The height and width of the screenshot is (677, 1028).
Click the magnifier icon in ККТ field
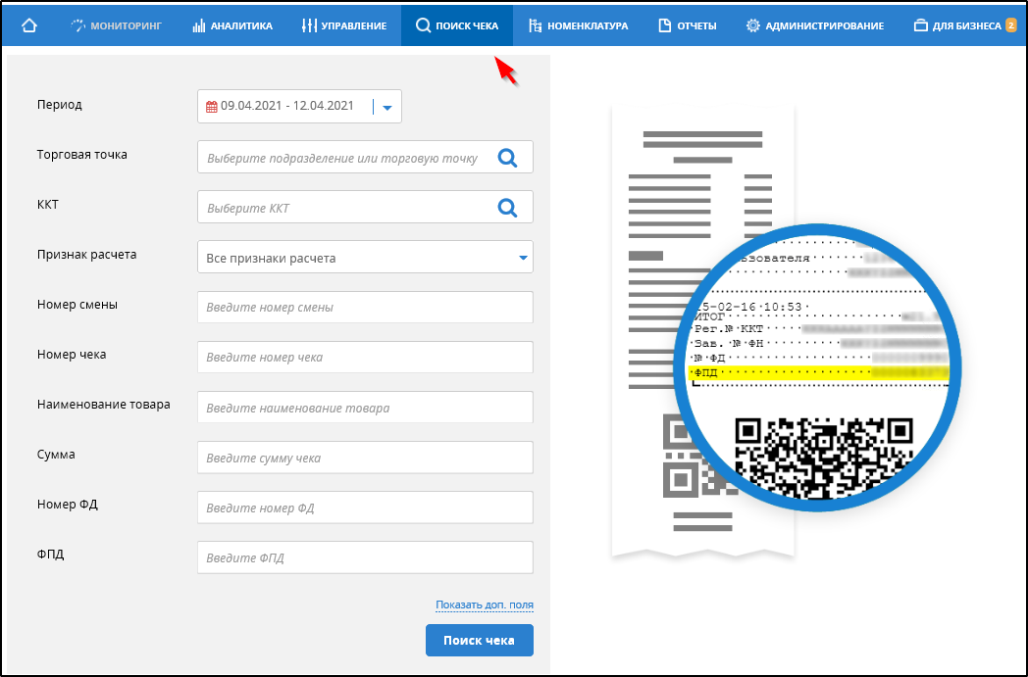(x=507, y=207)
